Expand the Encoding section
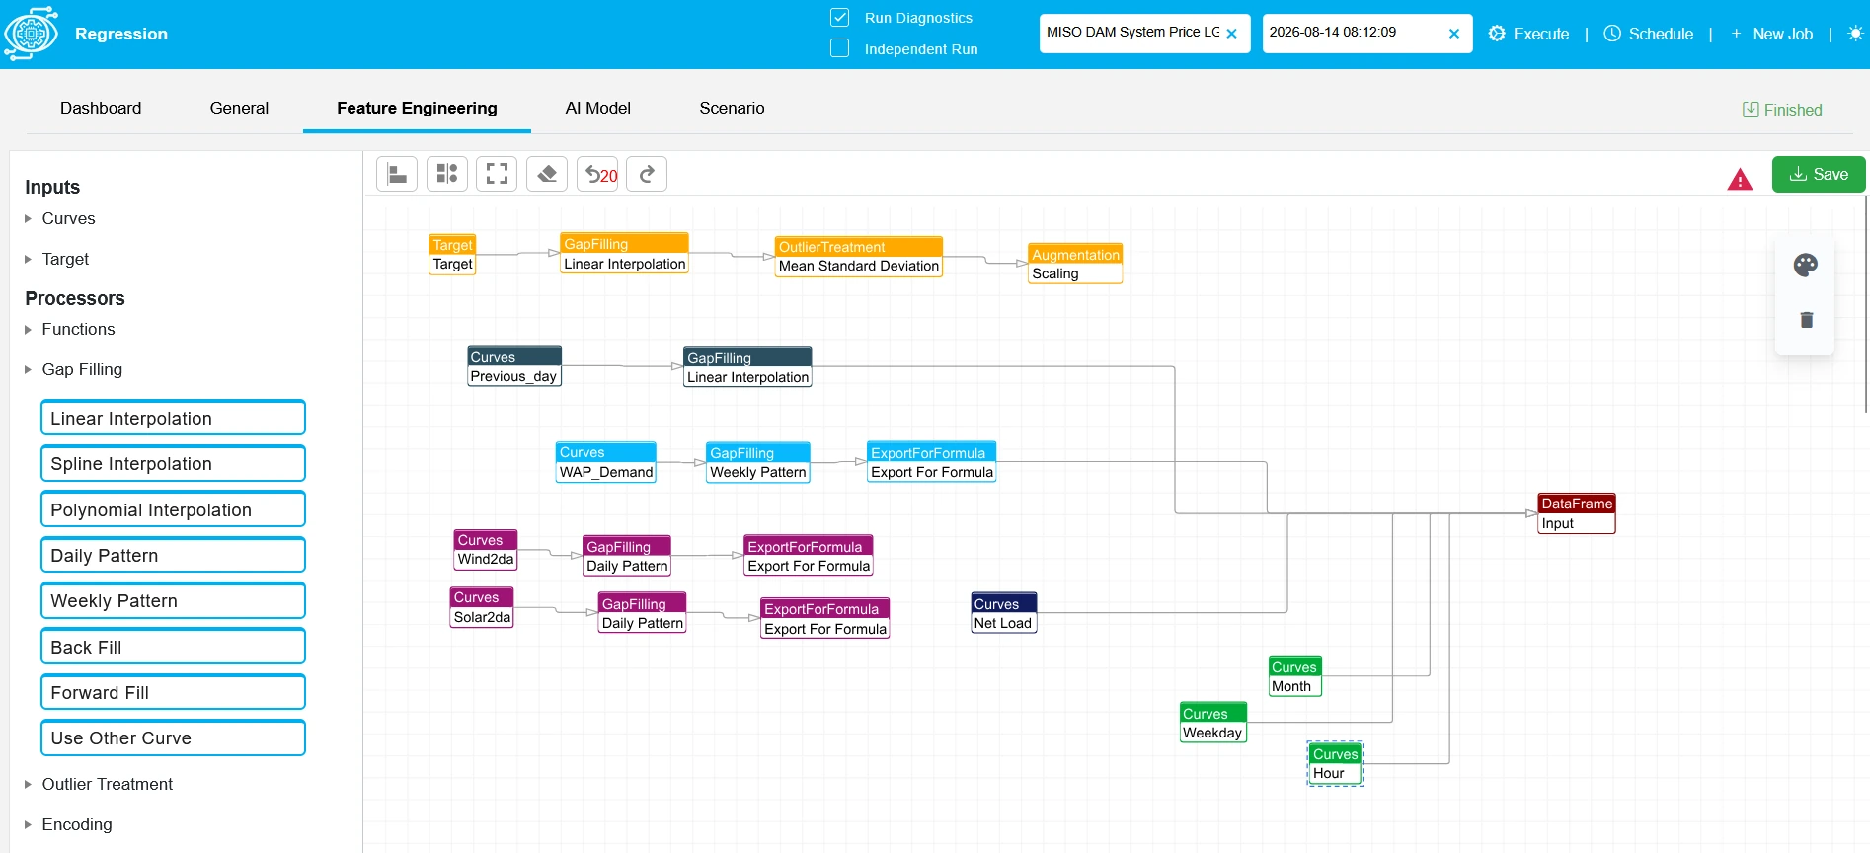 (x=69, y=824)
